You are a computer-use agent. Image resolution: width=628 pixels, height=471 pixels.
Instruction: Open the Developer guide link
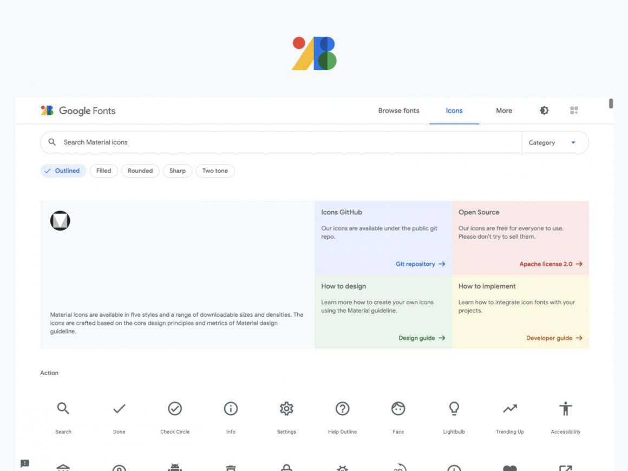(554, 338)
